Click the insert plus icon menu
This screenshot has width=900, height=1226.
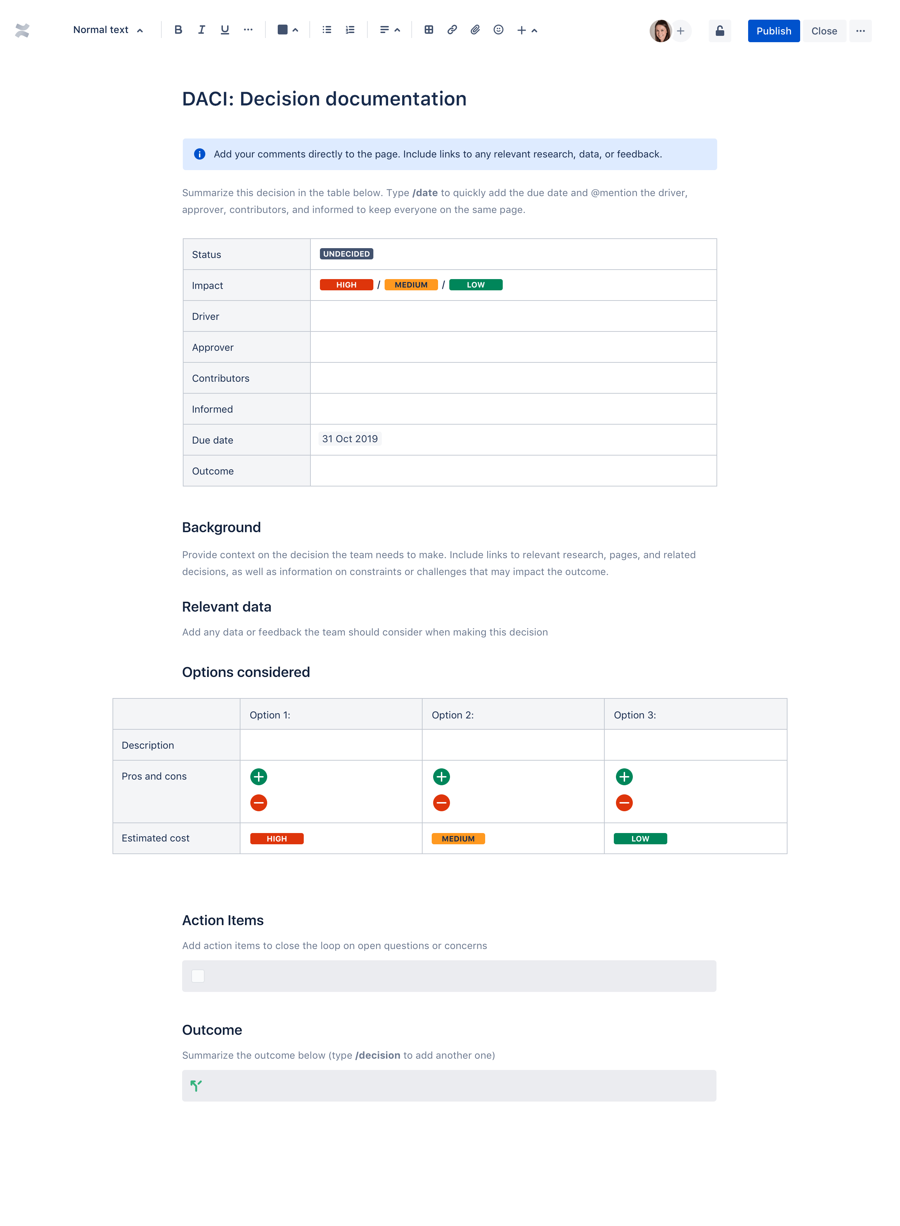[522, 30]
